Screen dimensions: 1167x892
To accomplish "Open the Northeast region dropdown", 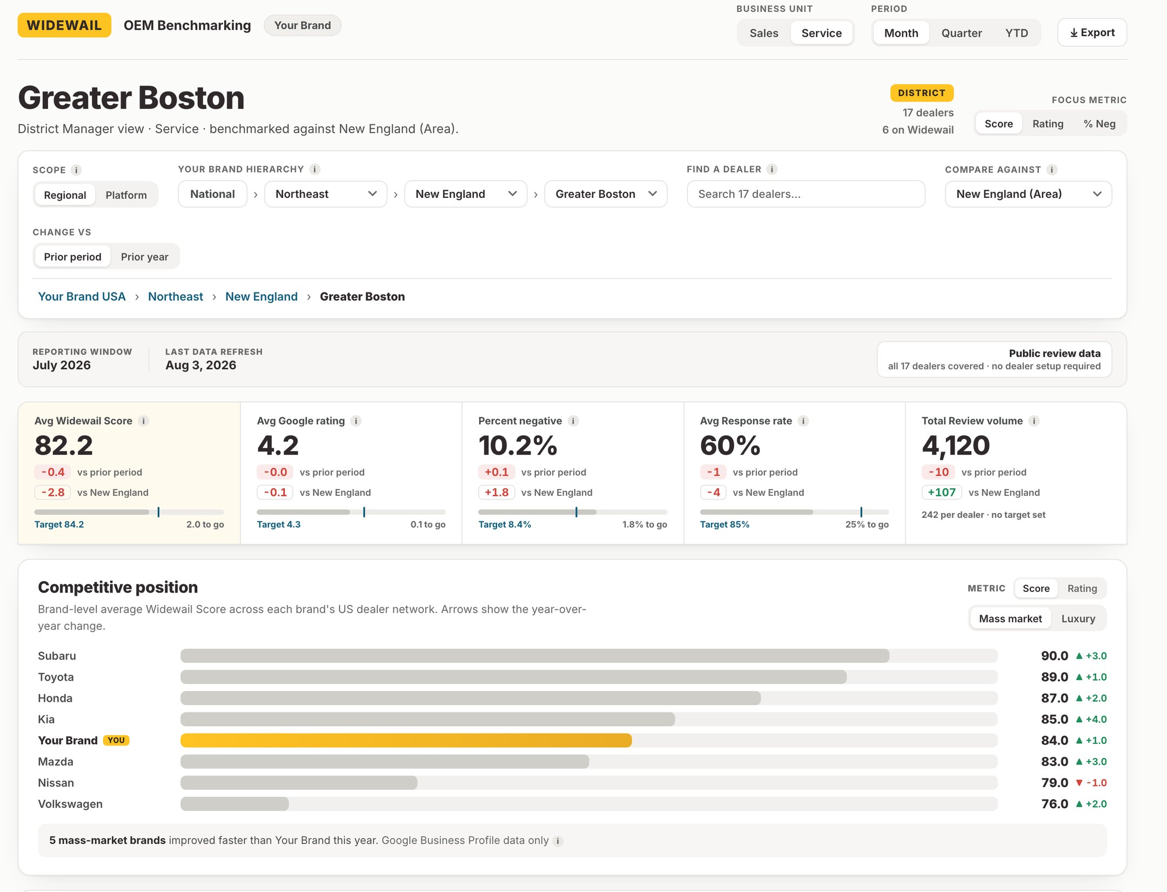I will 325,194.
